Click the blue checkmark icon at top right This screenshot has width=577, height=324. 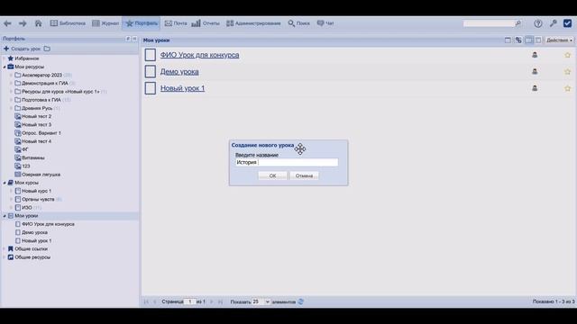(x=567, y=23)
